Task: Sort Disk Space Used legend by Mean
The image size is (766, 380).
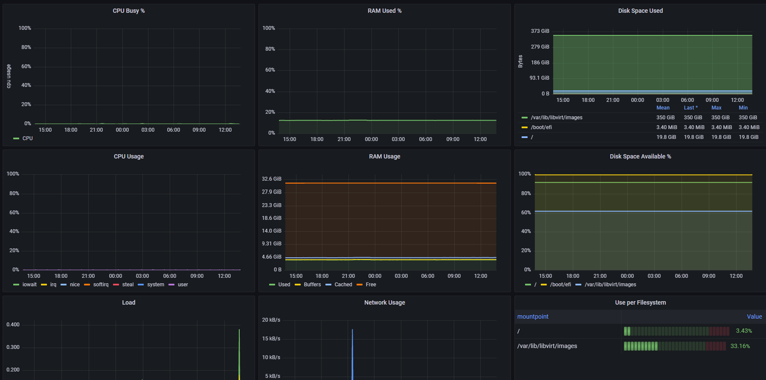Action: [663, 108]
